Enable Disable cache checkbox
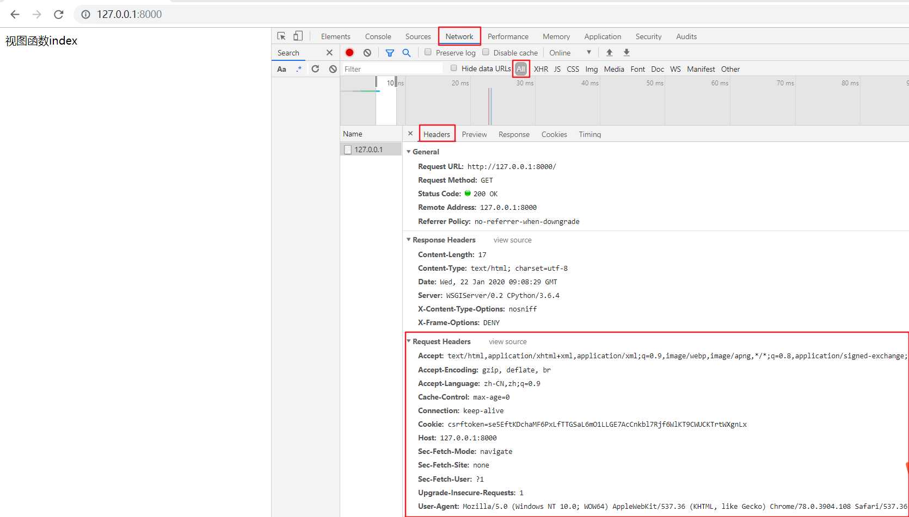The width and height of the screenshot is (909, 517). click(486, 52)
